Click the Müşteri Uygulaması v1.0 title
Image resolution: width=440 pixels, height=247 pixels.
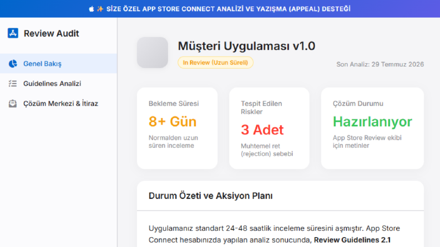246,46
